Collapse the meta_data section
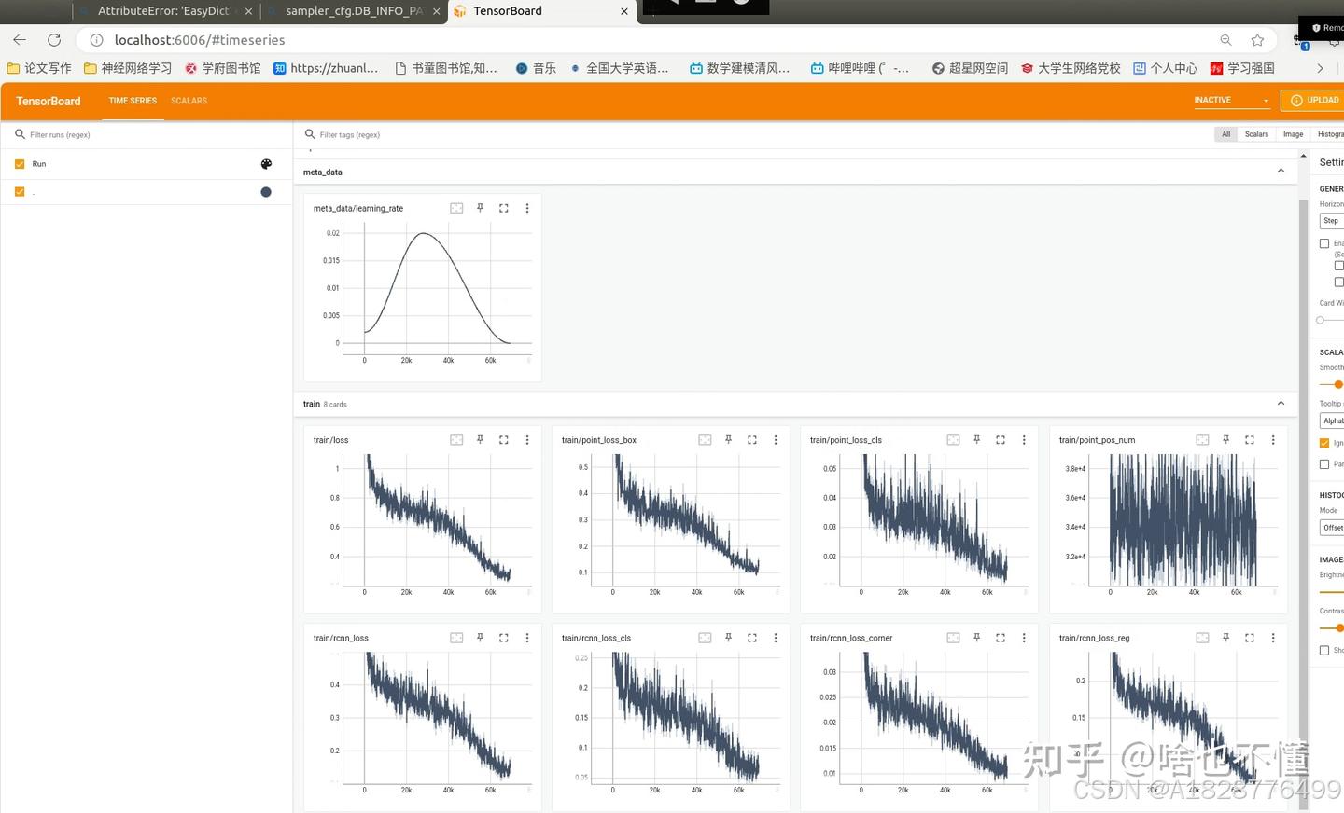1344x813 pixels. pyautogui.click(x=1281, y=172)
